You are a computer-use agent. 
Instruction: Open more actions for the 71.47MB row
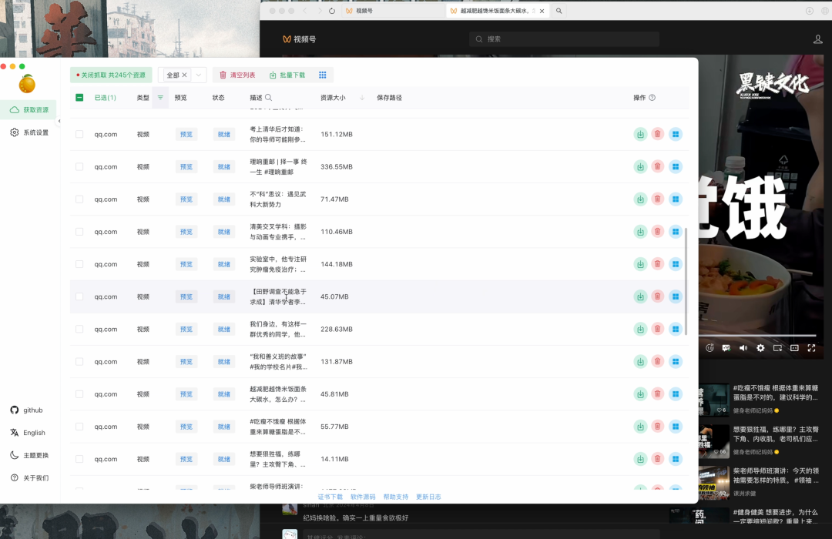(x=676, y=199)
